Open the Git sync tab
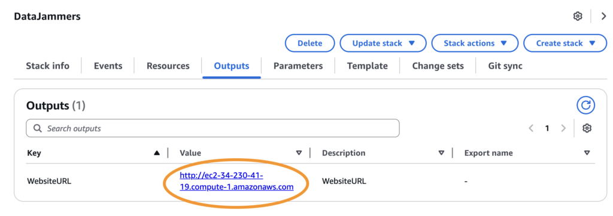 505,66
